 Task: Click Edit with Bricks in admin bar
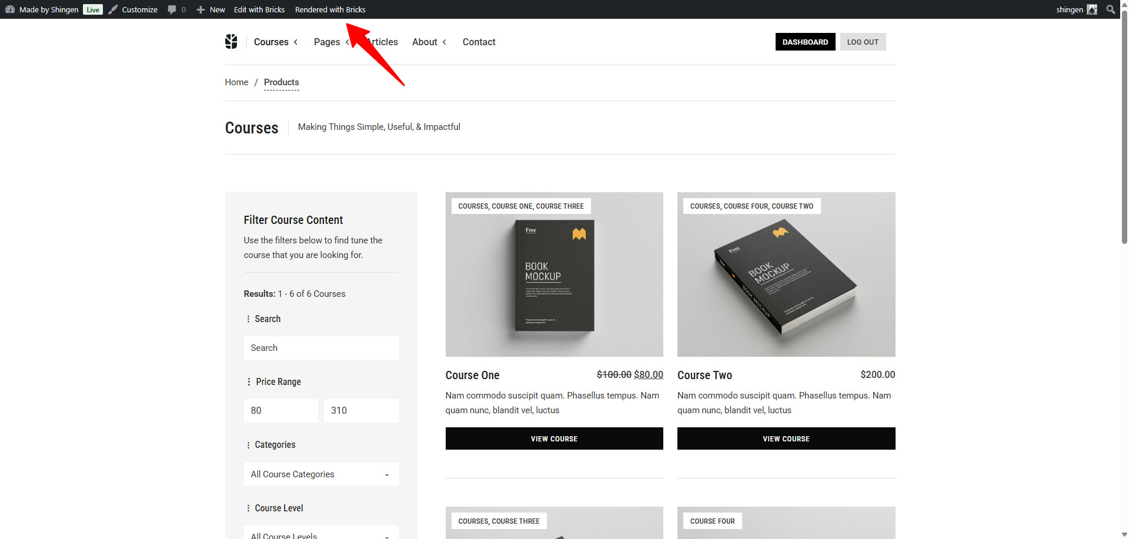click(259, 9)
